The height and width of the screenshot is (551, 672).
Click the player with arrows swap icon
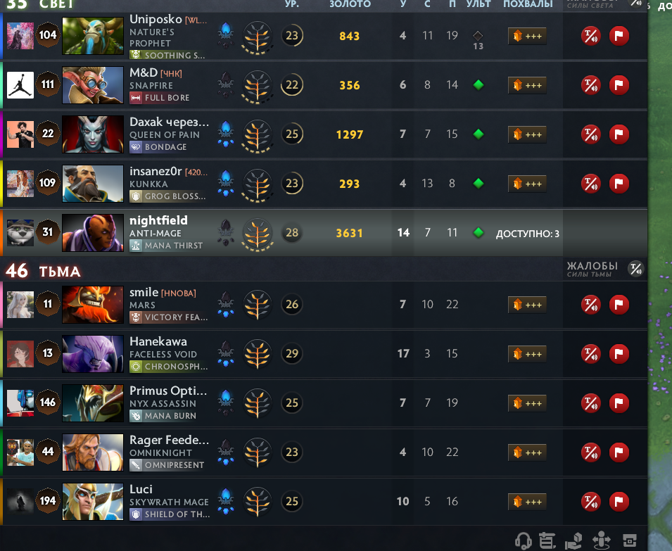(x=602, y=540)
